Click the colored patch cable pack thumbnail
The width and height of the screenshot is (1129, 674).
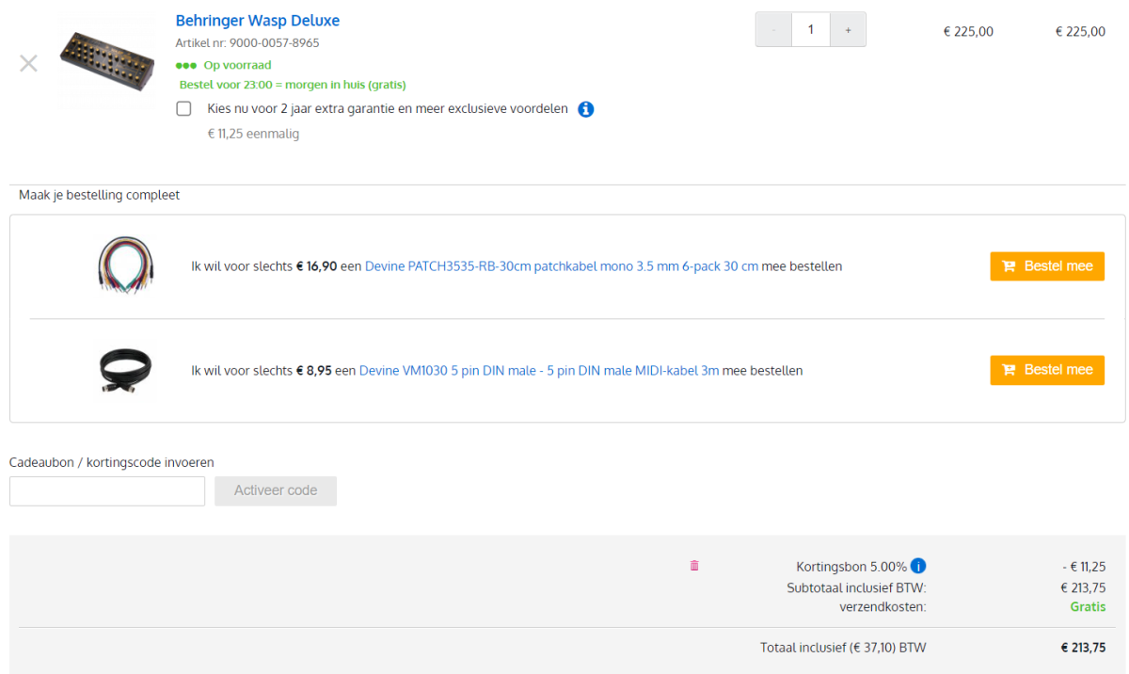[x=124, y=265]
